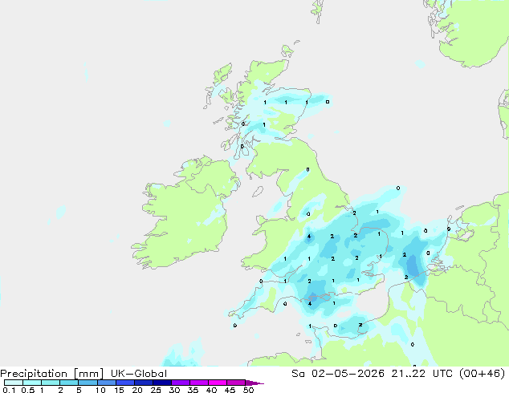
Task: Select the 1–2 mm legend swatch
Action: tap(51, 383)
